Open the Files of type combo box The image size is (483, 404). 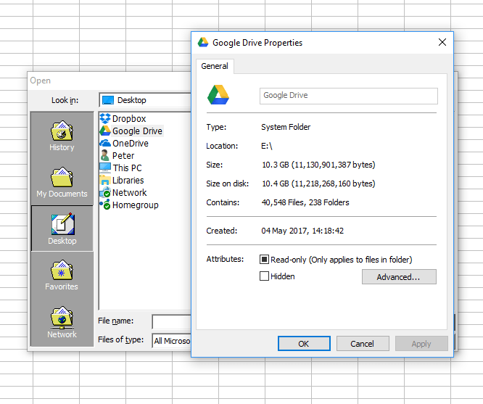[x=171, y=341]
